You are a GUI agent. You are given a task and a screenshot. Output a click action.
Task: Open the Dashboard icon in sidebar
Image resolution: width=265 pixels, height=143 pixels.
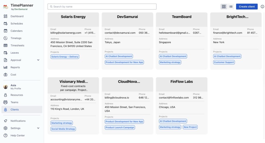click(x=5, y=16)
